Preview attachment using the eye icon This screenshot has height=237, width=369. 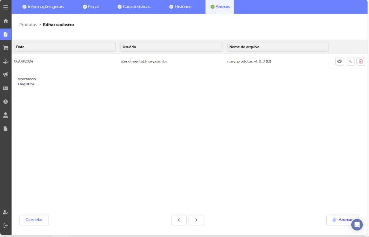339,61
